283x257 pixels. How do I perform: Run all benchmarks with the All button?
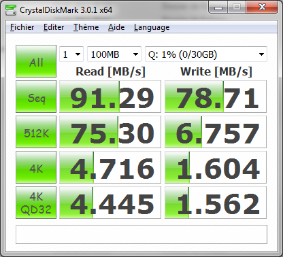tap(36, 61)
